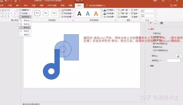The height and width of the screenshot is (105, 183).
Task: Click the 'Tell me what you want' search box
Action: coord(96,5)
